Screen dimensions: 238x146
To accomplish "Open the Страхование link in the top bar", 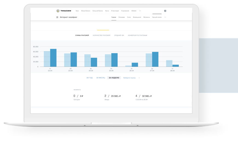I will (125, 11).
